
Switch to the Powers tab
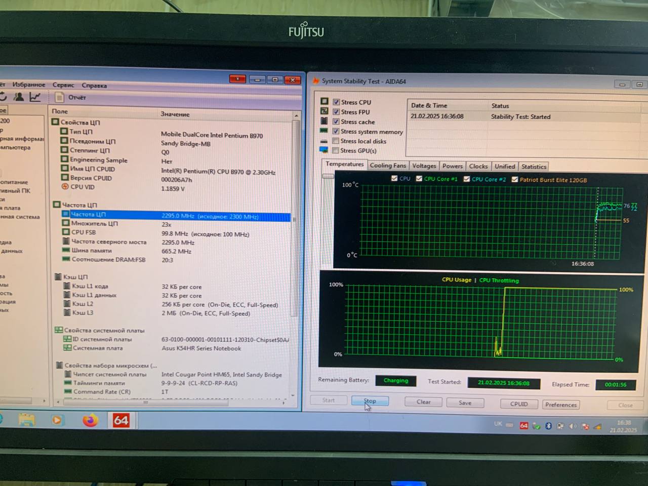(x=453, y=166)
